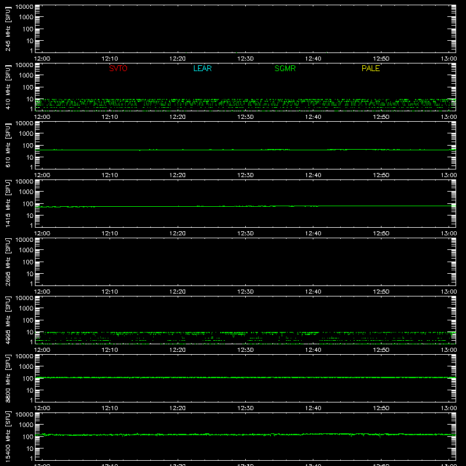Click the 10 y-axis value on 8800 MHz plot
Image resolution: width=466 pixels, height=466 pixels.
30,390
